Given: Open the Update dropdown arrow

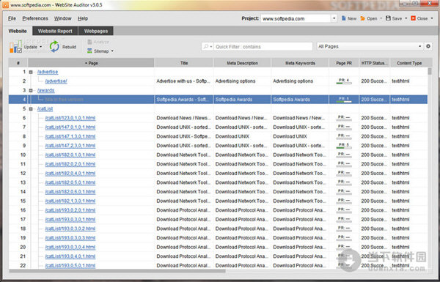Looking at the screenshot, I should [40, 47].
